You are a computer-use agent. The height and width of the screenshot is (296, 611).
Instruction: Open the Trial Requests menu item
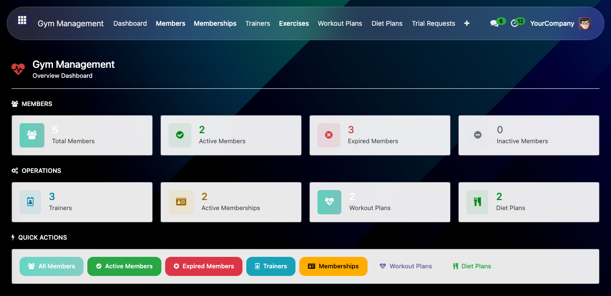coord(433,23)
